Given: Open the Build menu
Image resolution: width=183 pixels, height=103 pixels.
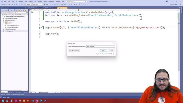Looking at the screenshot, I should click(x=26, y=1).
